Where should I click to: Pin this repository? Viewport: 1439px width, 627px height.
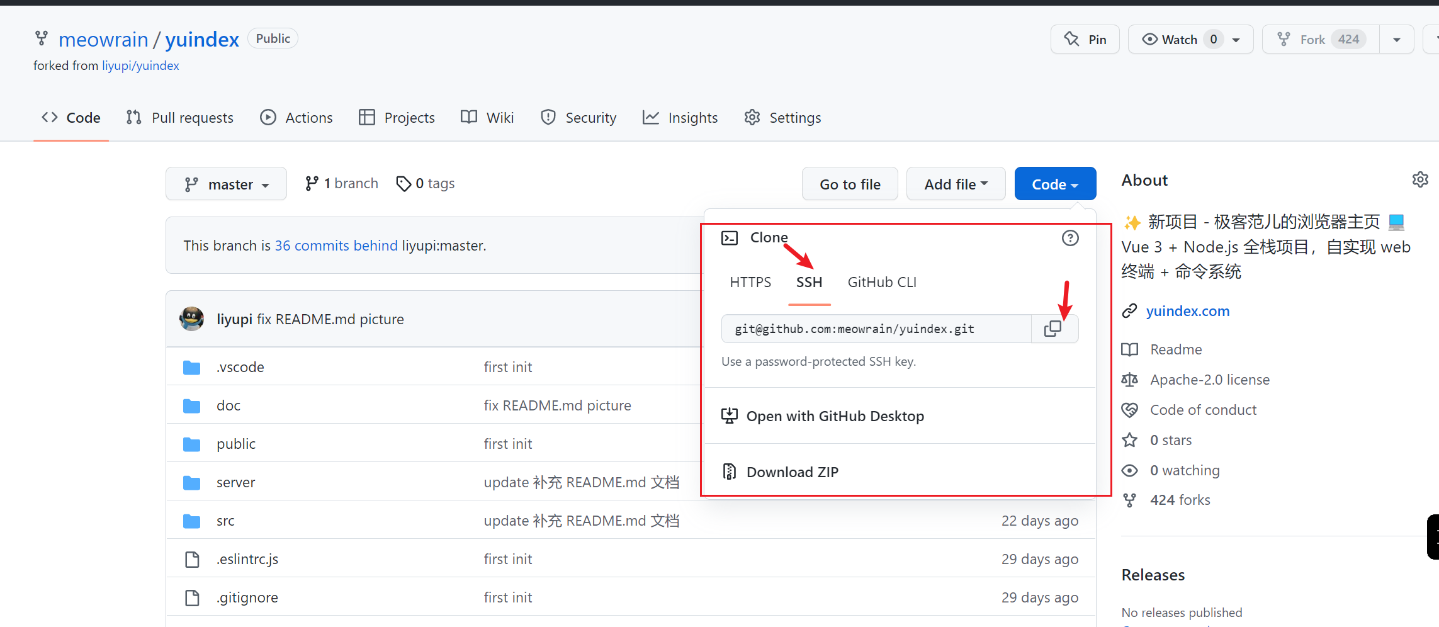[x=1085, y=40]
